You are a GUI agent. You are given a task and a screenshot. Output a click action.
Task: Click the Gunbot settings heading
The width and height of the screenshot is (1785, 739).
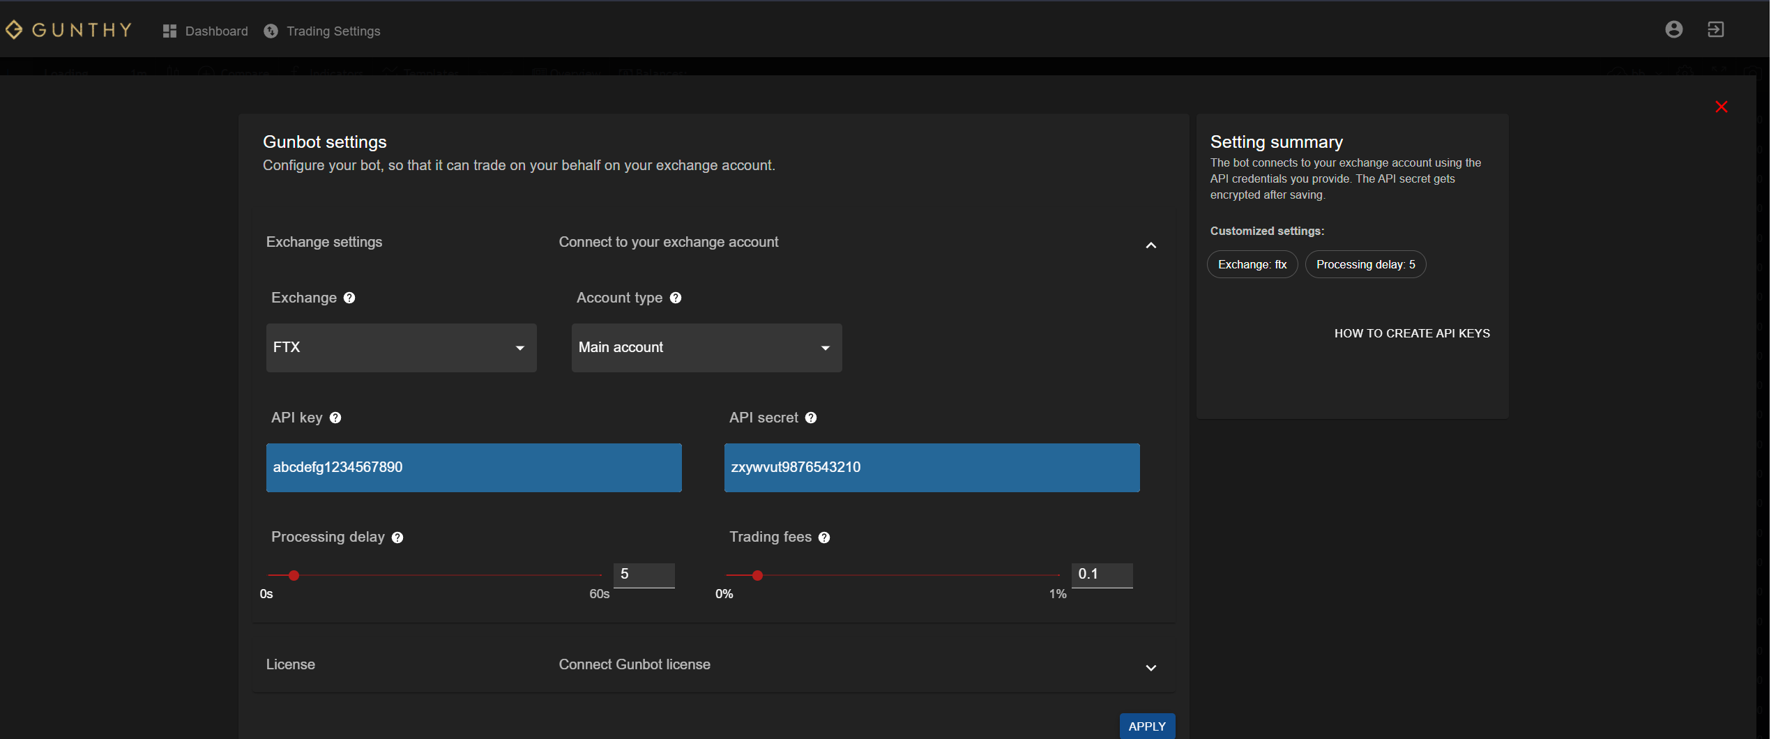click(324, 142)
